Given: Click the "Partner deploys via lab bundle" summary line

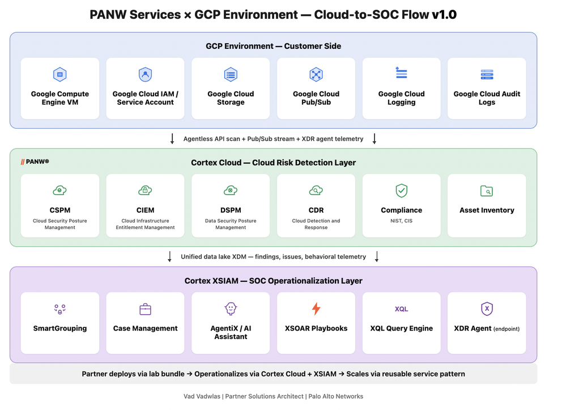Looking at the screenshot, I should point(273,374).
